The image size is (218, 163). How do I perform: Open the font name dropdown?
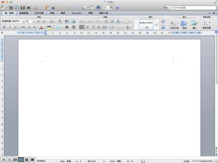[24, 21]
